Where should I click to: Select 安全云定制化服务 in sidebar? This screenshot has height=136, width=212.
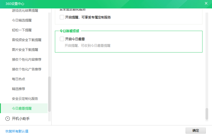25,99
